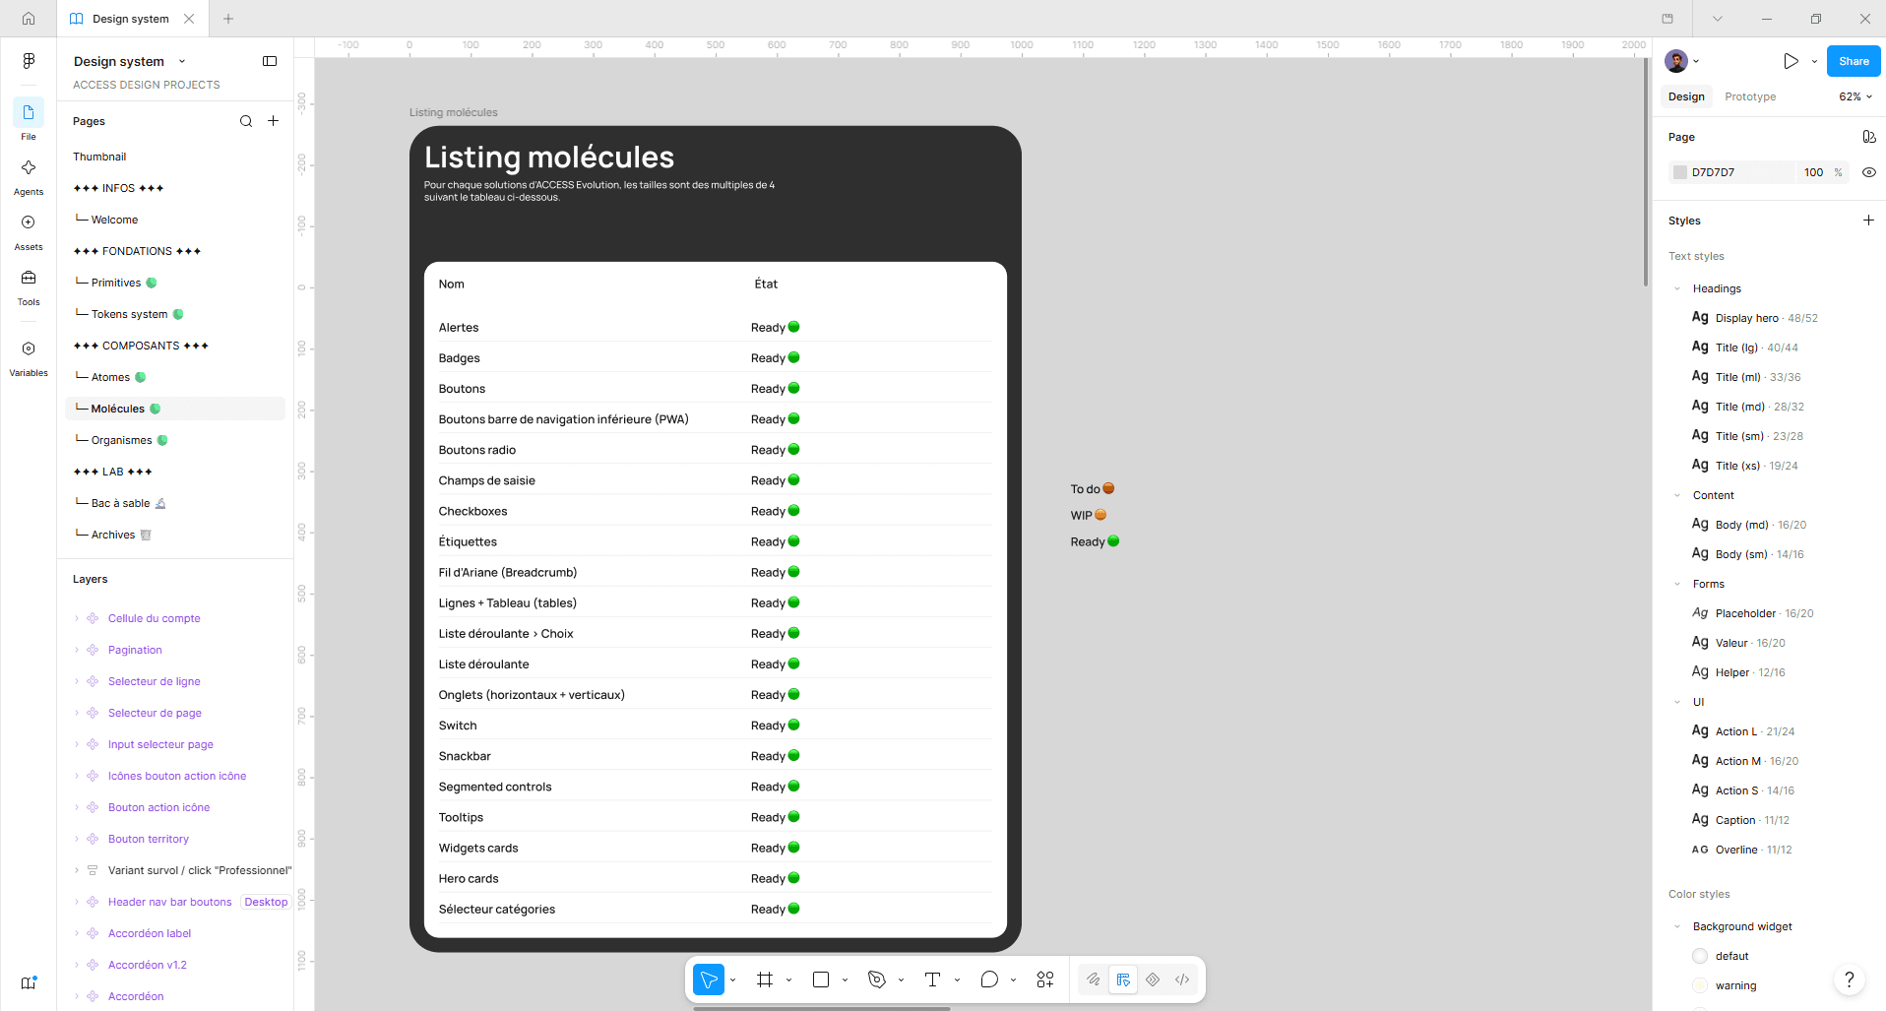Screen dimensions: 1886x1011
Task: Toggle the draw mode toolbar icon
Action: 1093,979
